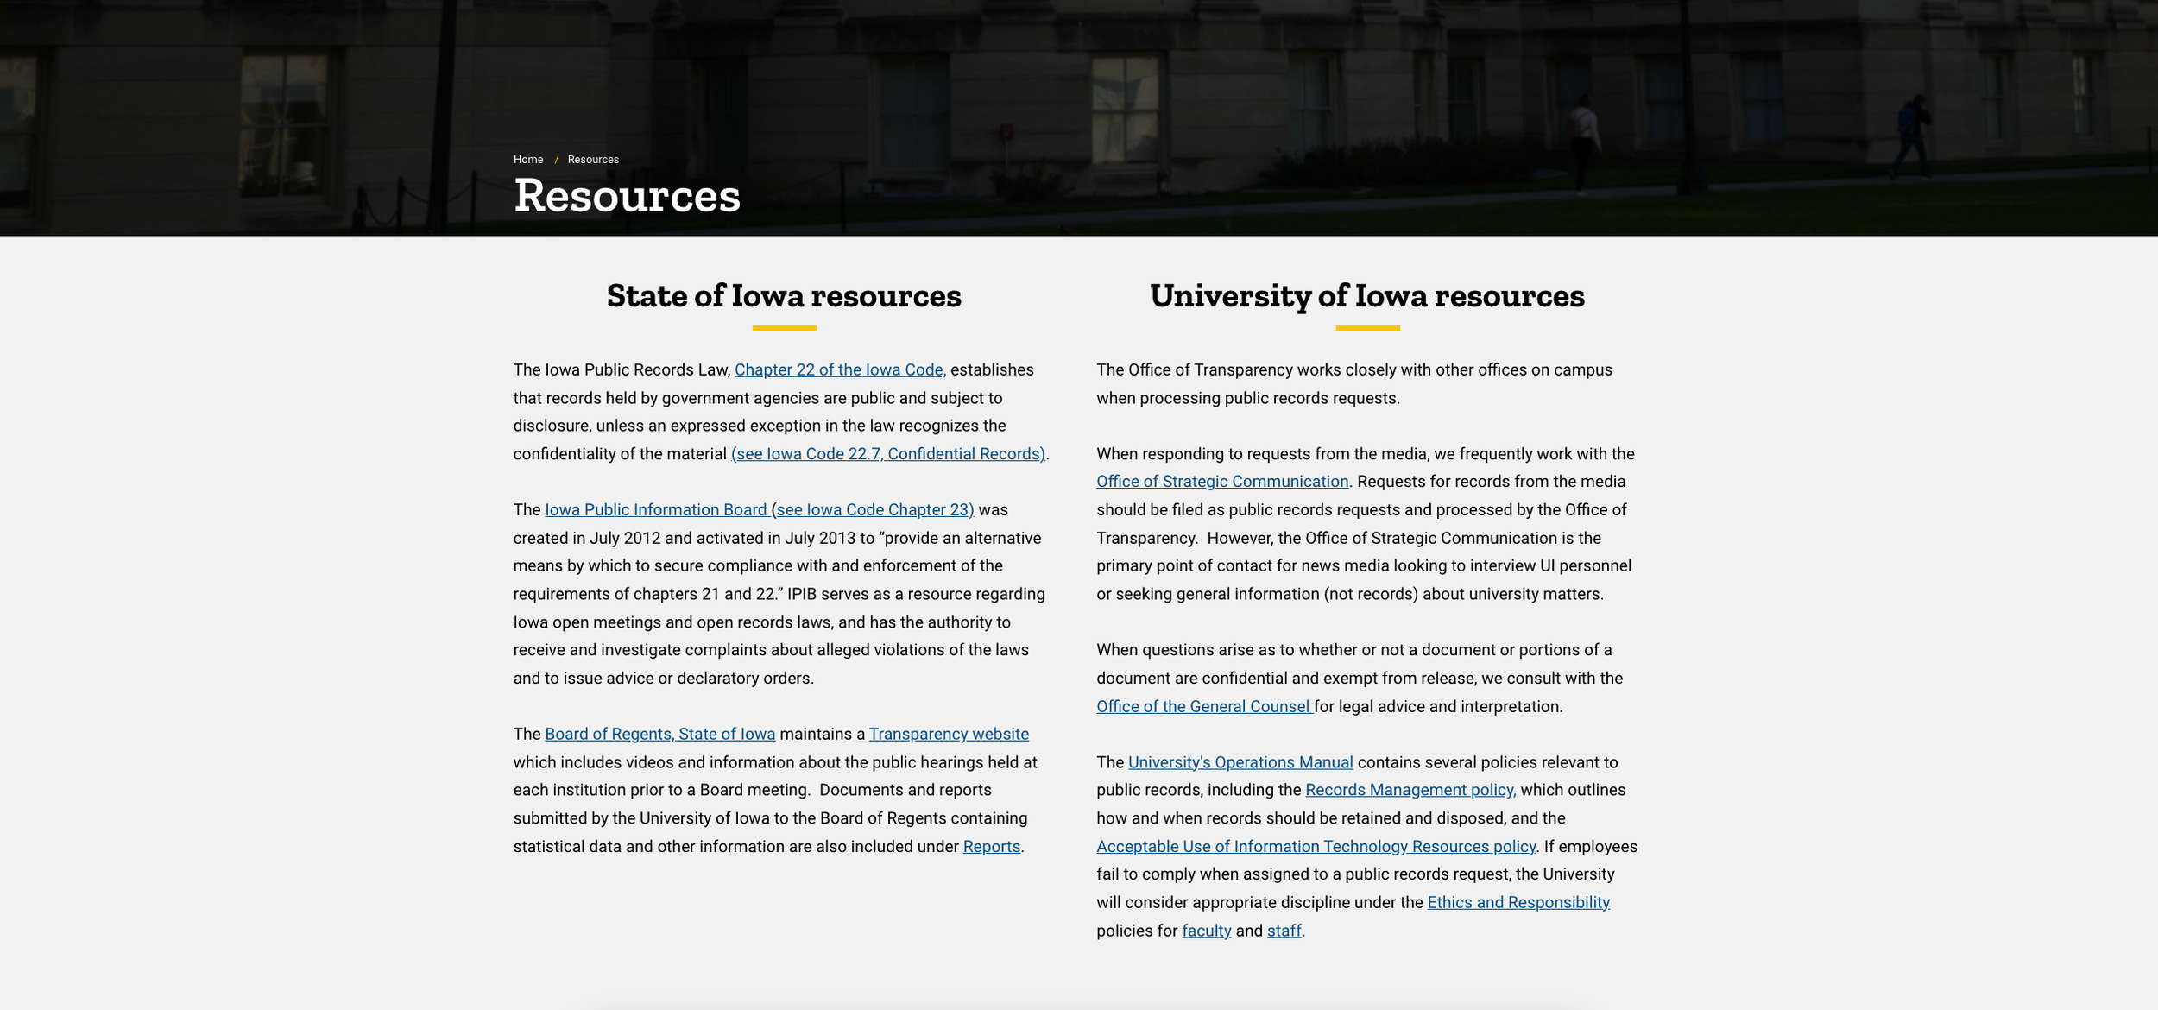
Task: Open University's Operations Manual link
Action: [1240, 763]
